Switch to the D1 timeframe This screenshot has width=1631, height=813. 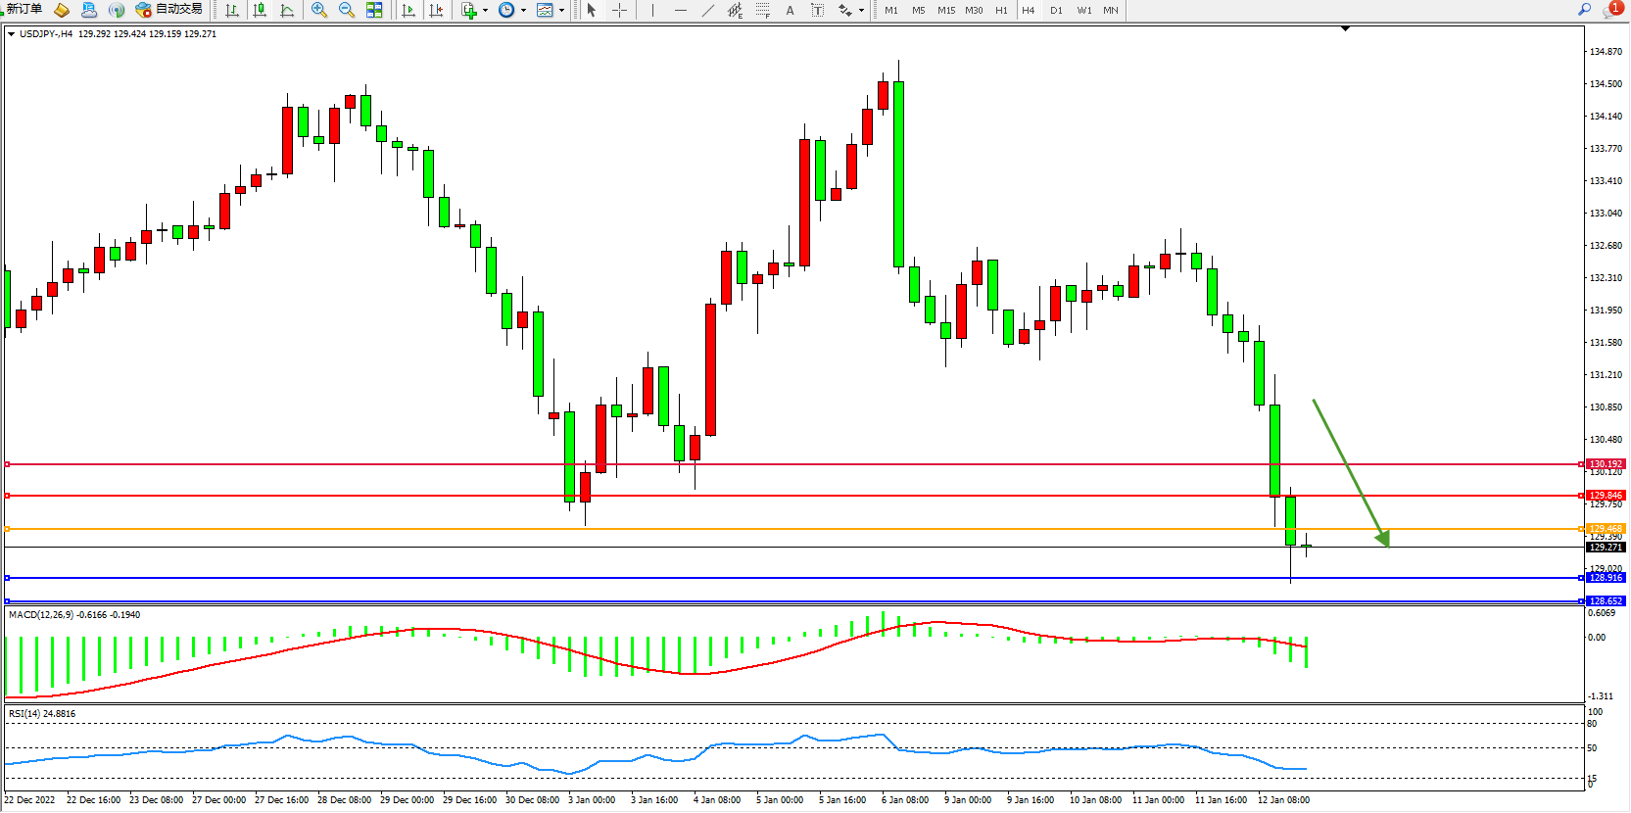click(1056, 10)
